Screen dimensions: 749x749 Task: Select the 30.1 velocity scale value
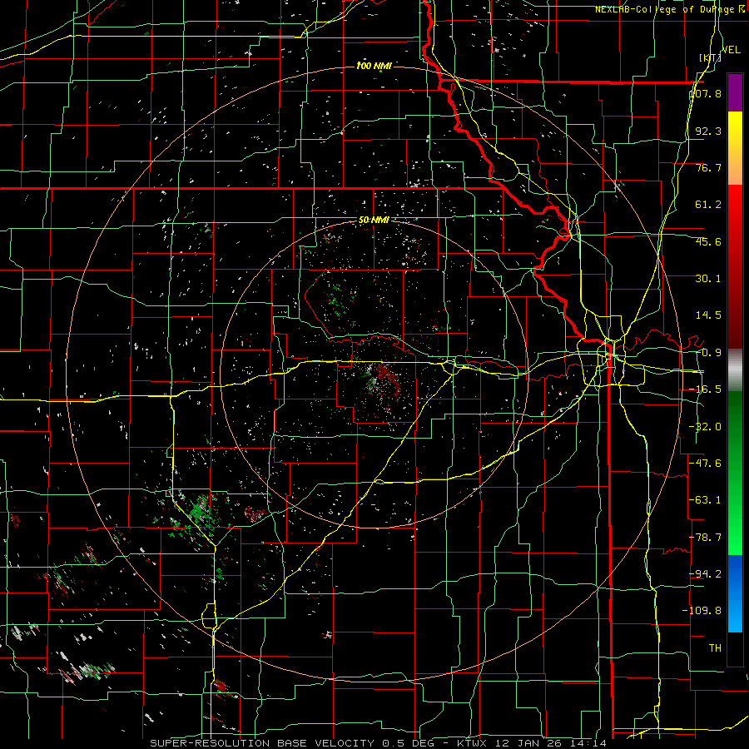708,279
